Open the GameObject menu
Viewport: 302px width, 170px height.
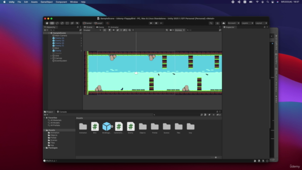pos(47,2)
